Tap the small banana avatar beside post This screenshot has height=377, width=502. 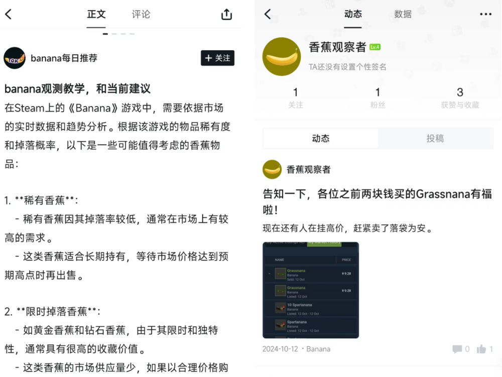pyautogui.click(x=272, y=169)
